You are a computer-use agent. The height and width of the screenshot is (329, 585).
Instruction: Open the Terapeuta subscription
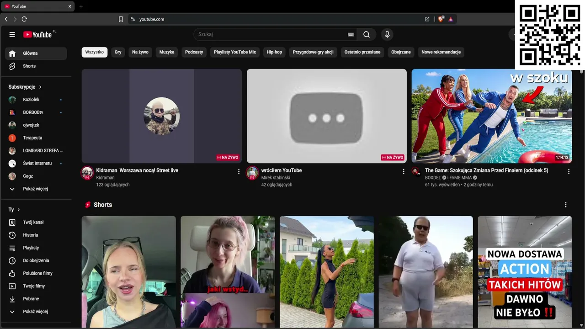(x=36, y=138)
